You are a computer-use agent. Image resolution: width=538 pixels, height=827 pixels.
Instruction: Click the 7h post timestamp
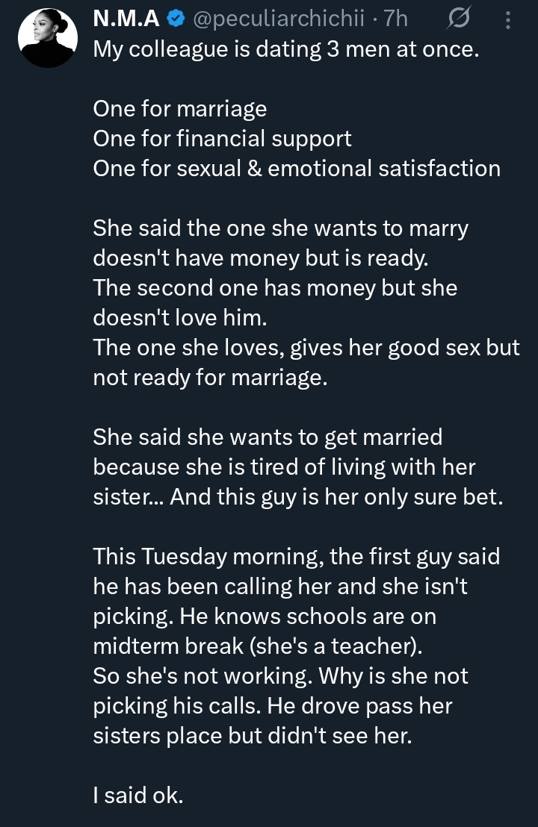tap(395, 19)
